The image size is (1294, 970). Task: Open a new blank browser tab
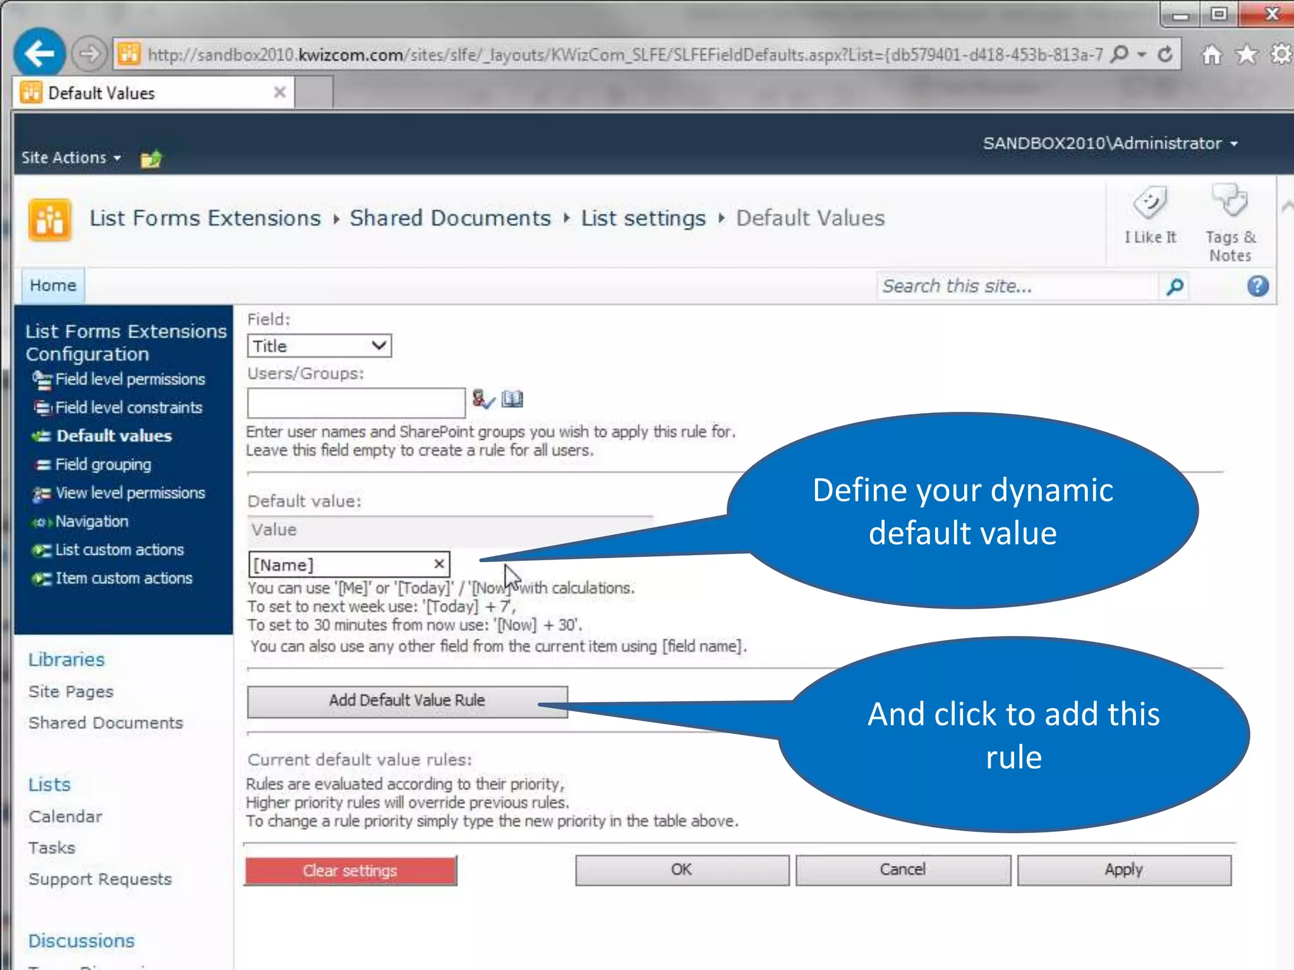pyautogui.click(x=314, y=92)
